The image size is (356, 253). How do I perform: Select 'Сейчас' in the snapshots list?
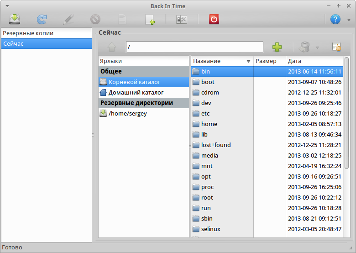46,44
